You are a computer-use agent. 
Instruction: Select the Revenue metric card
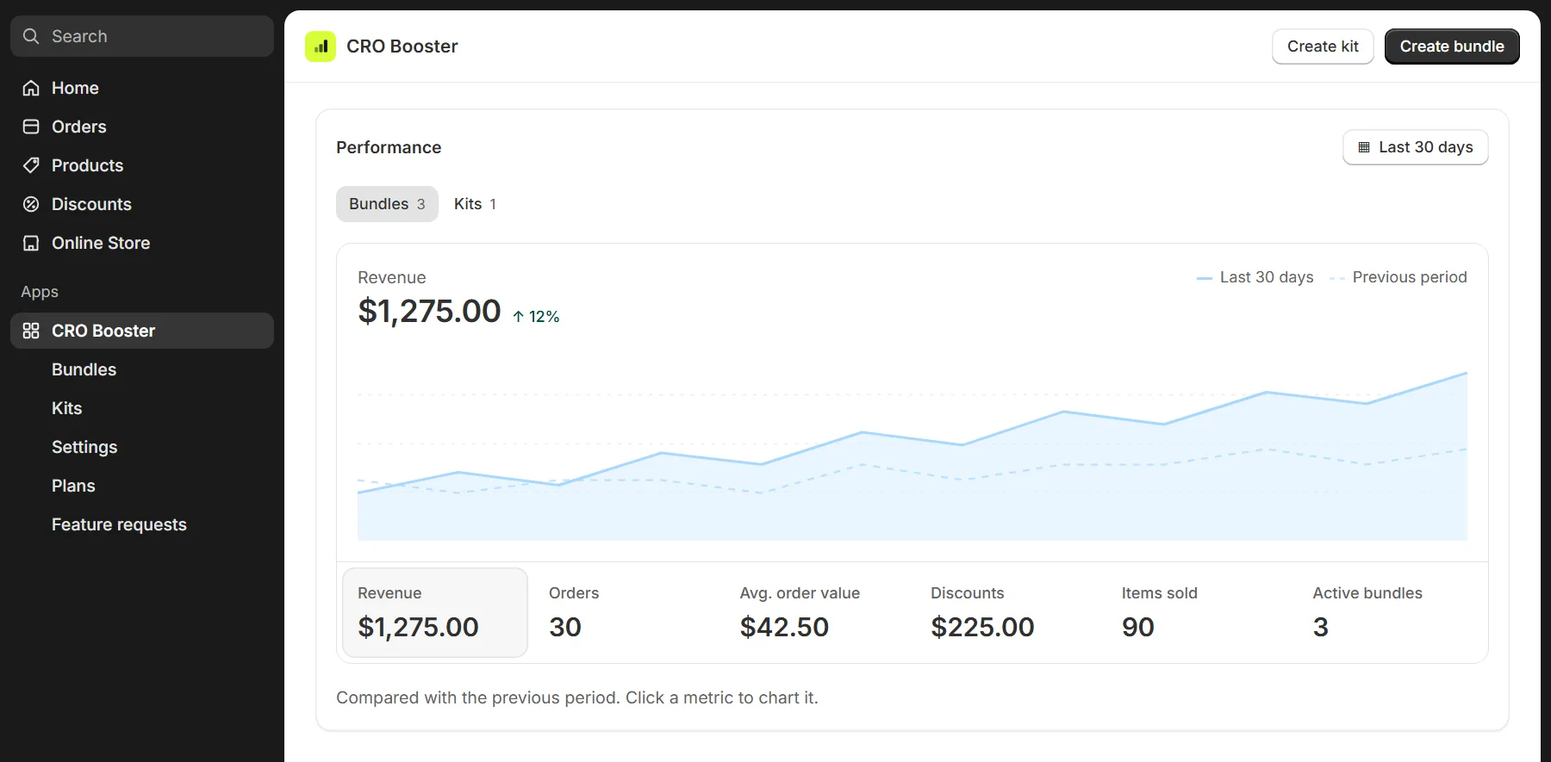click(x=435, y=612)
